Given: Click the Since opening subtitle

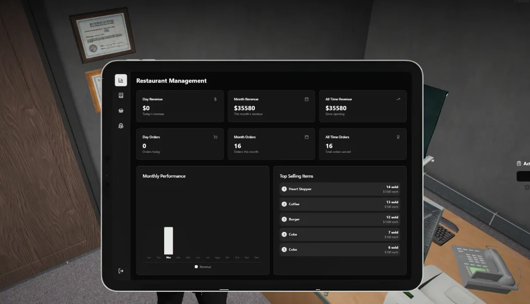Looking at the screenshot, I should click(x=335, y=114).
